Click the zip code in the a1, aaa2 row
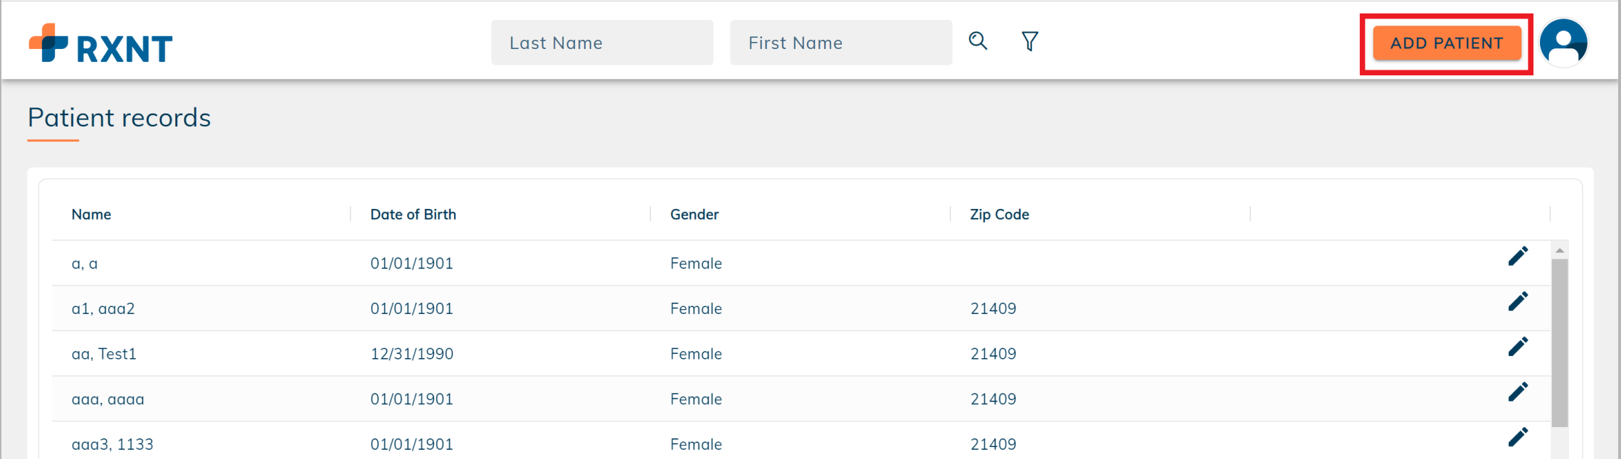The height and width of the screenshot is (459, 1621). pyautogui.click(x=993, y=308)
